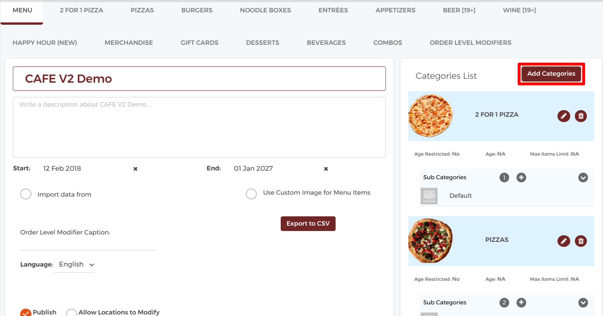603x316 pixels.
Task: Click the menu description text area
Action: coord(199,127)
